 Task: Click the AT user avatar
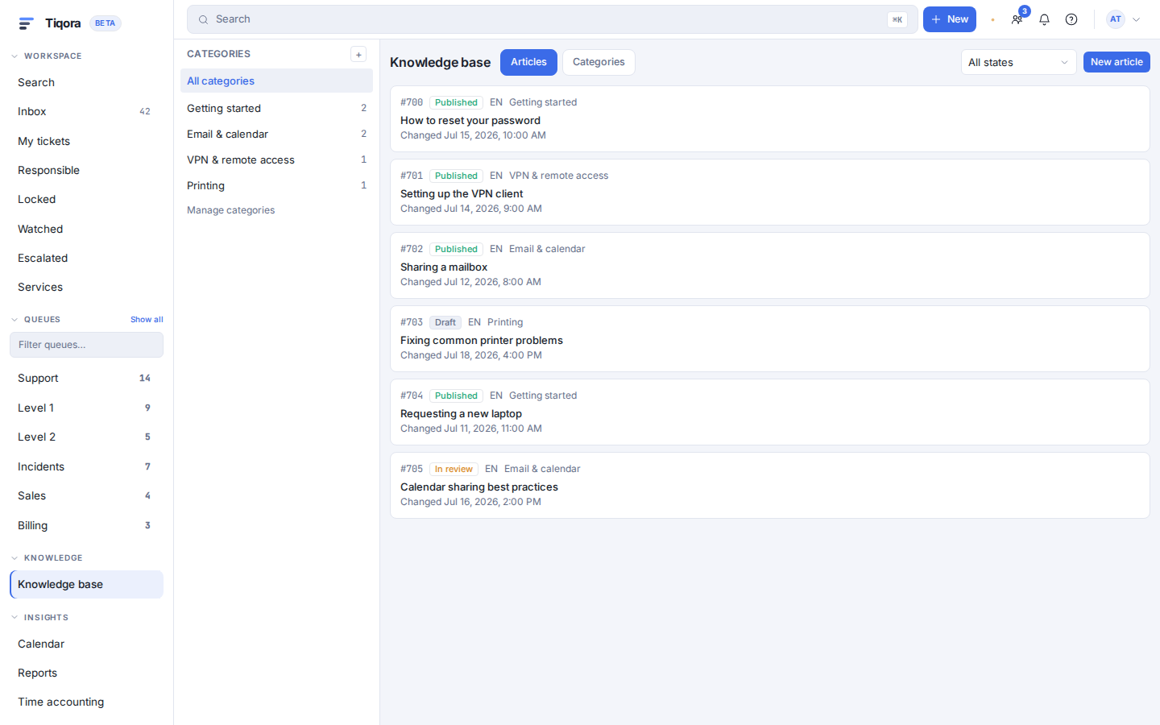tap(1116, 19)
